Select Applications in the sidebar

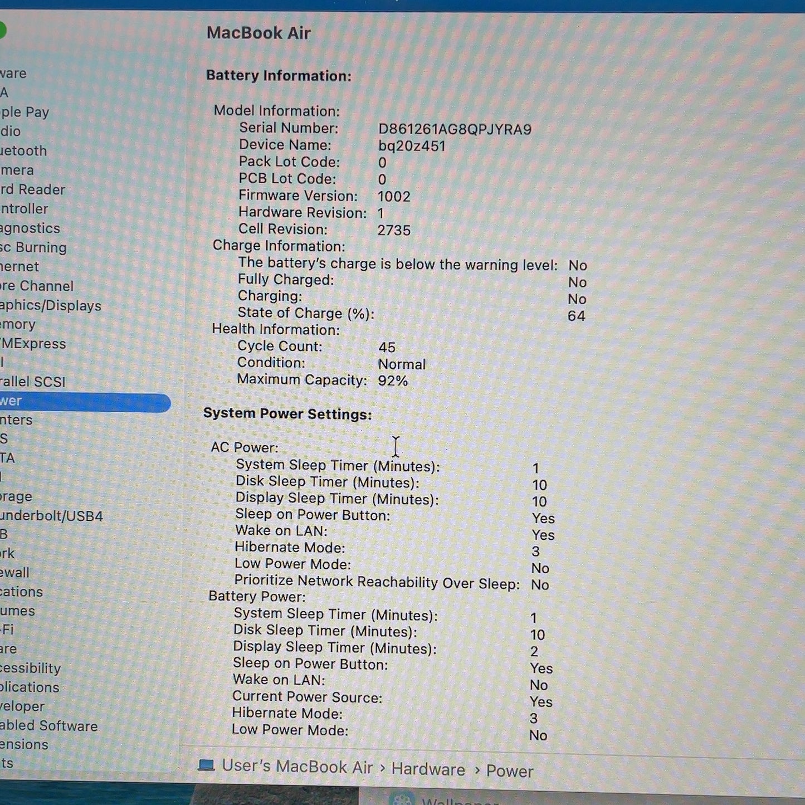[30, 687]
